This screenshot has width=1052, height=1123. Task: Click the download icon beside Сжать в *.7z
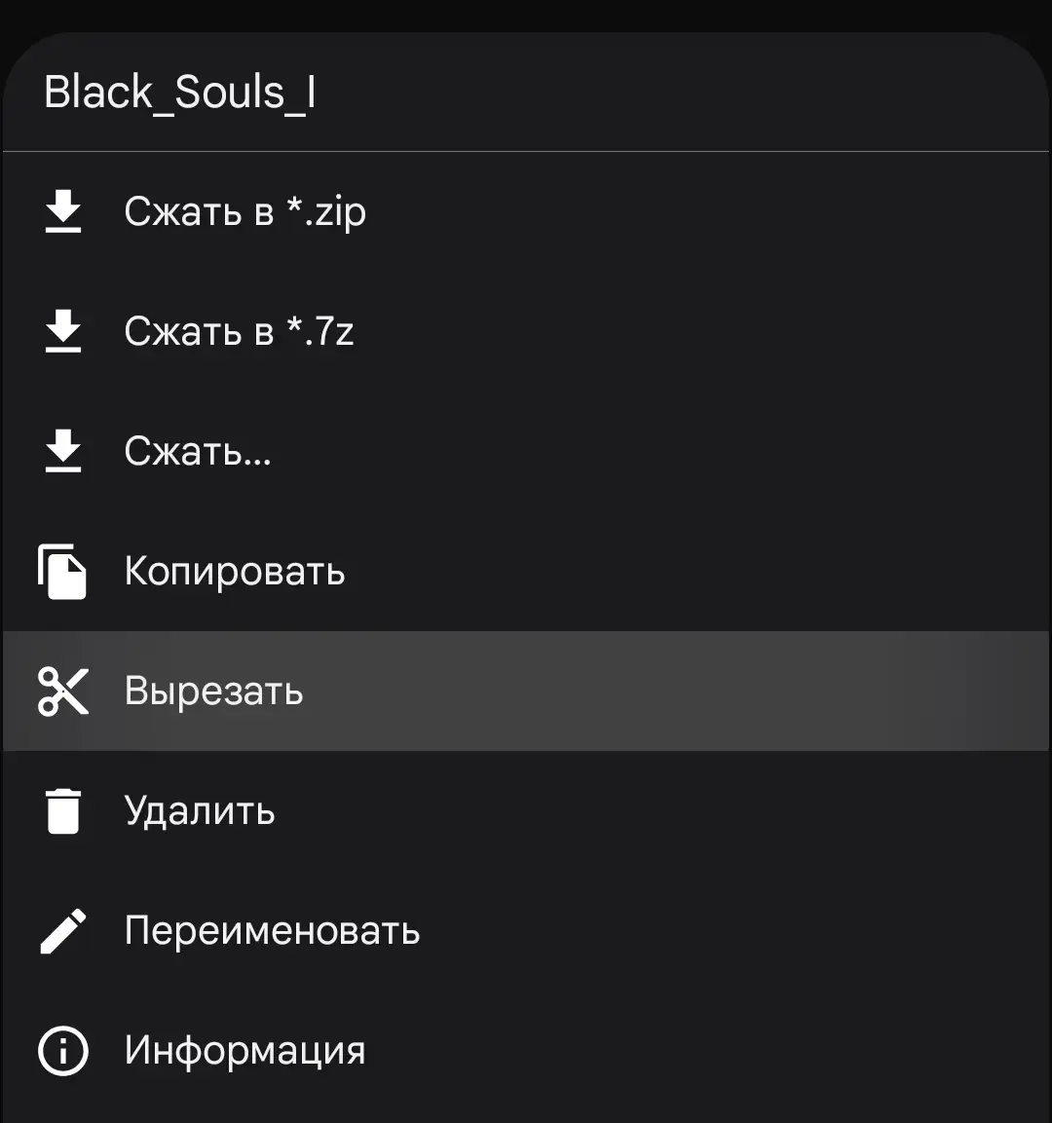pyautogui.click(x=63, y=331)
